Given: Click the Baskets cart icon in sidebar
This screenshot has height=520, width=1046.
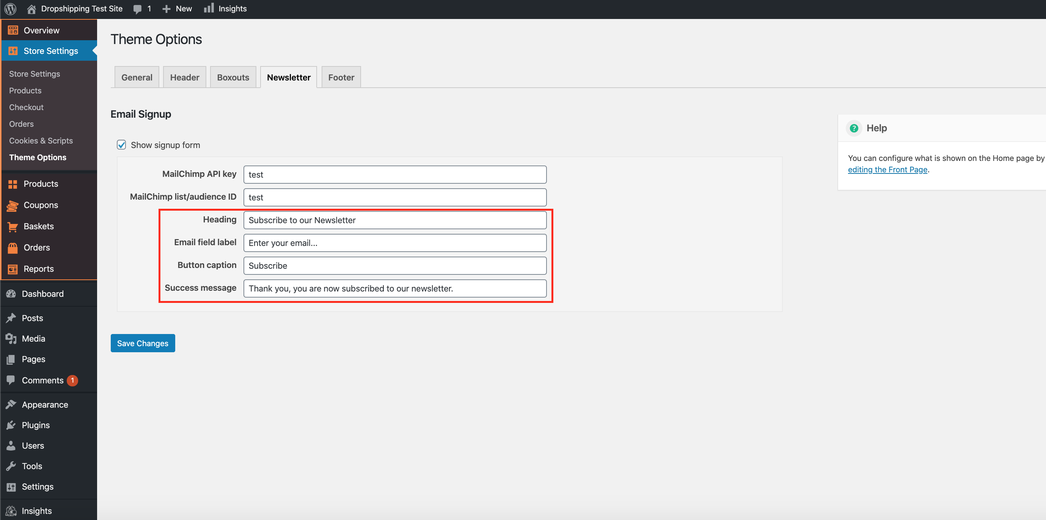Looking at the screenshot, I should (13, 227).
